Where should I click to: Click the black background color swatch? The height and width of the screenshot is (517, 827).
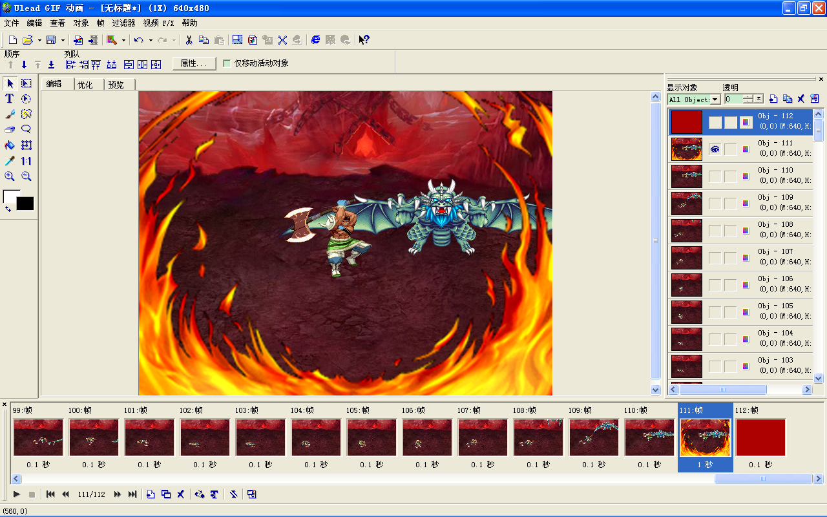pyautogui.click(x=25, y=204)
